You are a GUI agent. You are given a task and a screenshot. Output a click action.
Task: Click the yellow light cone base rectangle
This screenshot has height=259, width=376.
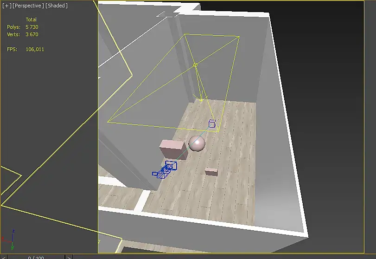point(173,83)
